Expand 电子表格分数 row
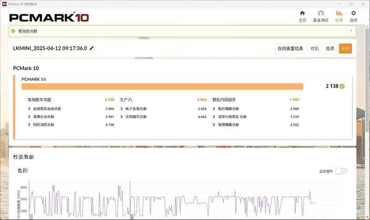This screenshot has height=220, width=370. pyautogui.click(x=122, y=109)
